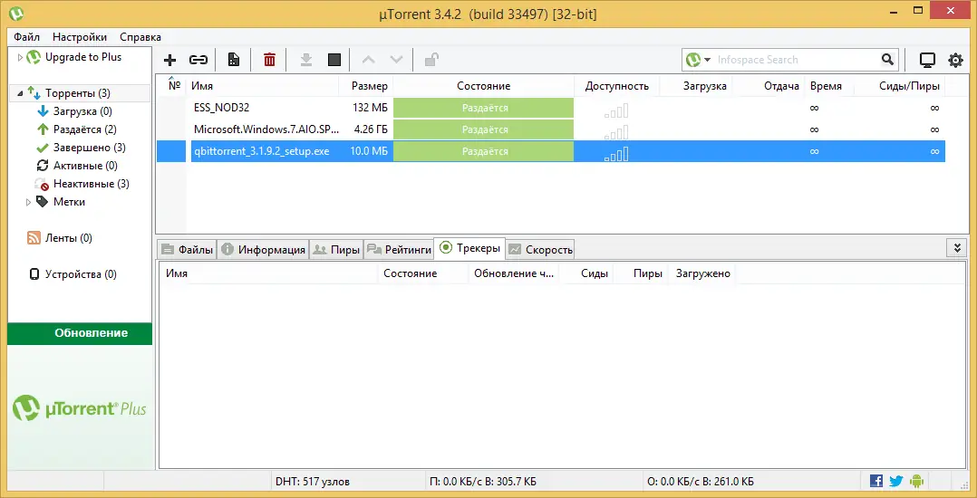The height and width of the screenshot is (498, 977).
Task: Click the Start Torrent download arrow icon
Action: [x=306, y=60]
